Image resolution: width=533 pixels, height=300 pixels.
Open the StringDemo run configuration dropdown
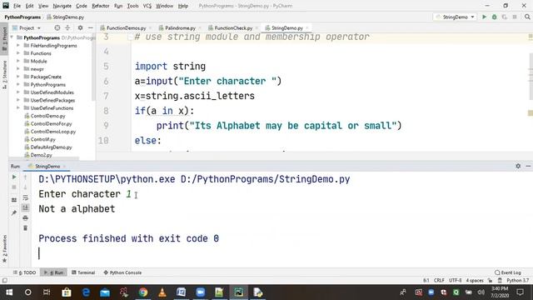tap(456, 17)
